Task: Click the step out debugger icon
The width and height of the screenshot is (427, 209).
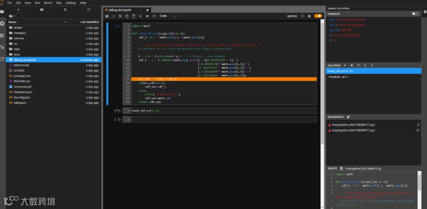Action: coord(372,65)
